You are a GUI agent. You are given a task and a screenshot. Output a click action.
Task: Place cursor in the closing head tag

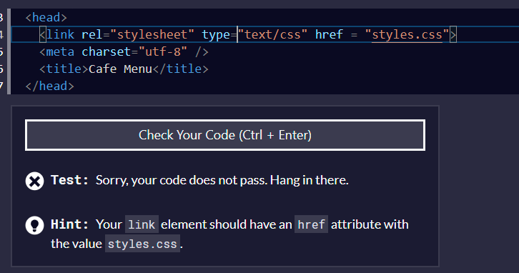coord(49,86)
